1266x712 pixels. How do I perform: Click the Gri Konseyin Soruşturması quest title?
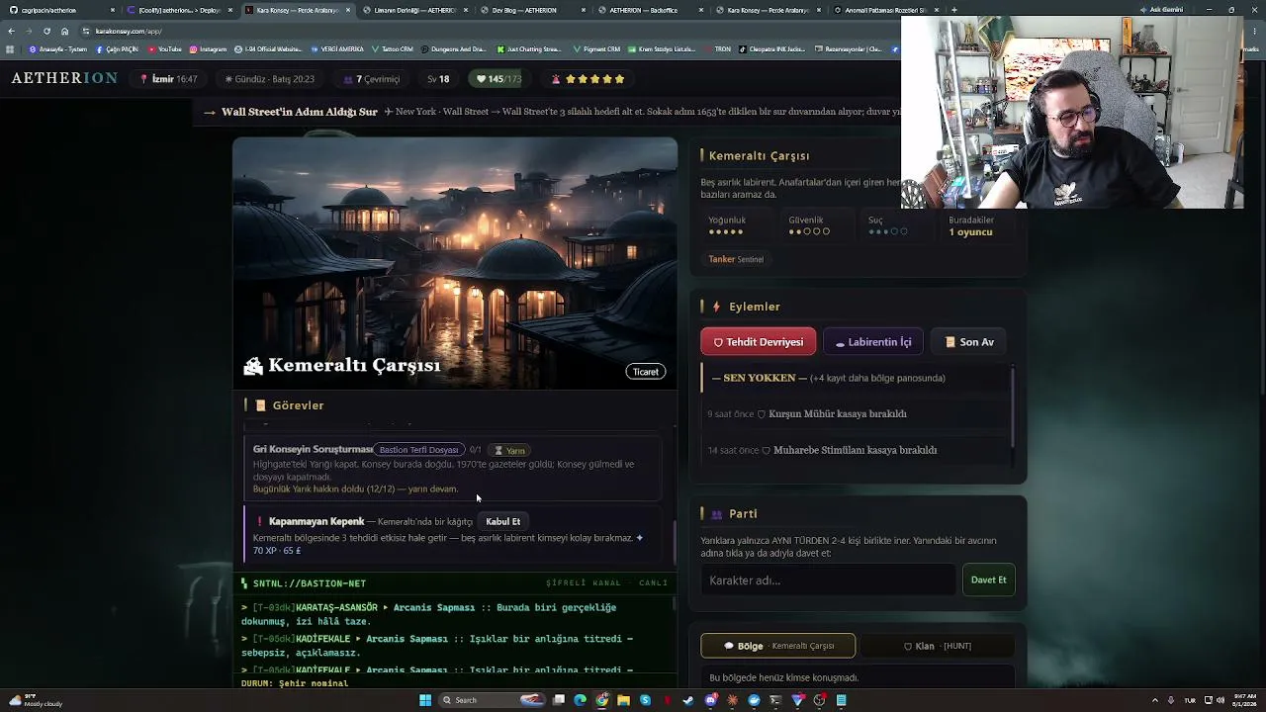(313, 449)
